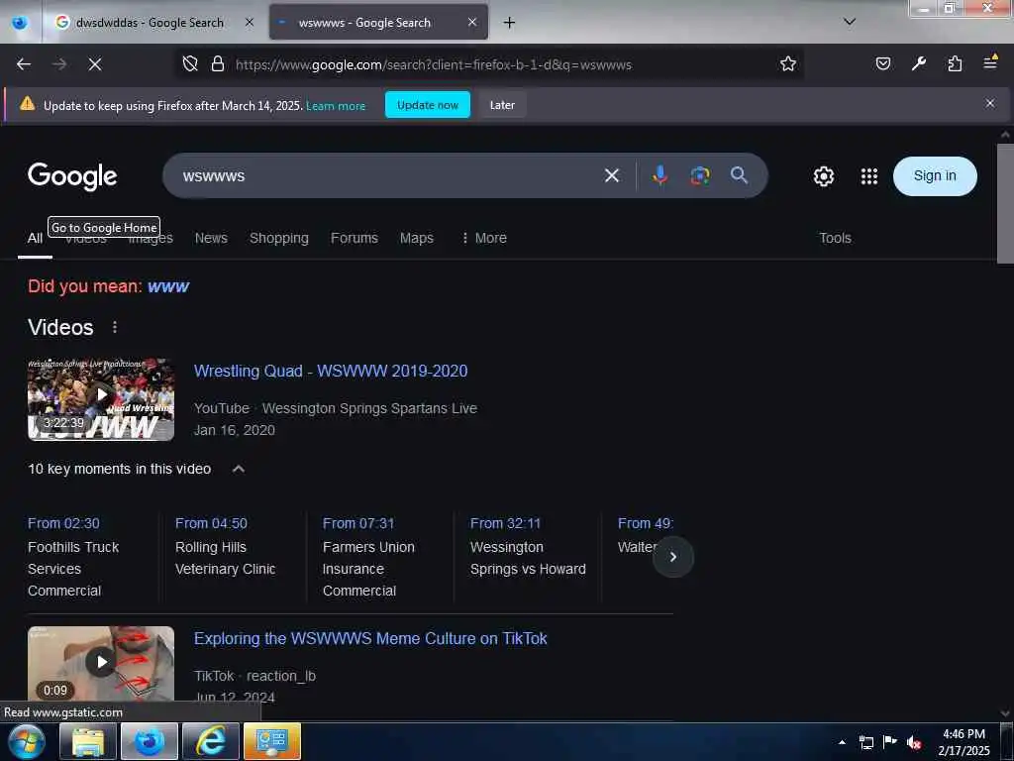Expand the More search filters menu
Viewport: 1014px width, 761px height.
(x=483, y=238)
